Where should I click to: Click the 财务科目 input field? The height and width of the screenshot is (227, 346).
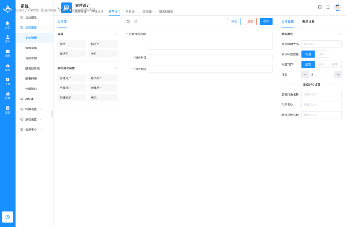click(x=210, y=58)
